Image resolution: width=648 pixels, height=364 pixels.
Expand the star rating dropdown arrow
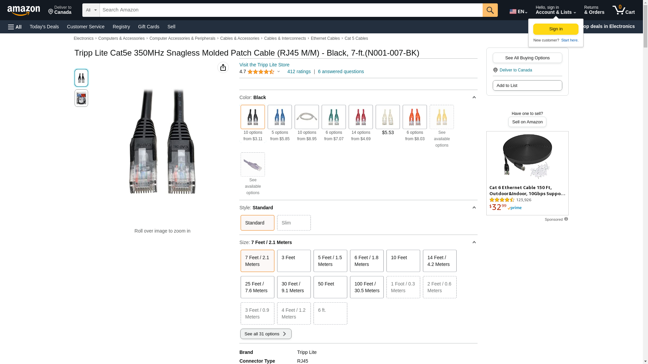tap(278, 71)
